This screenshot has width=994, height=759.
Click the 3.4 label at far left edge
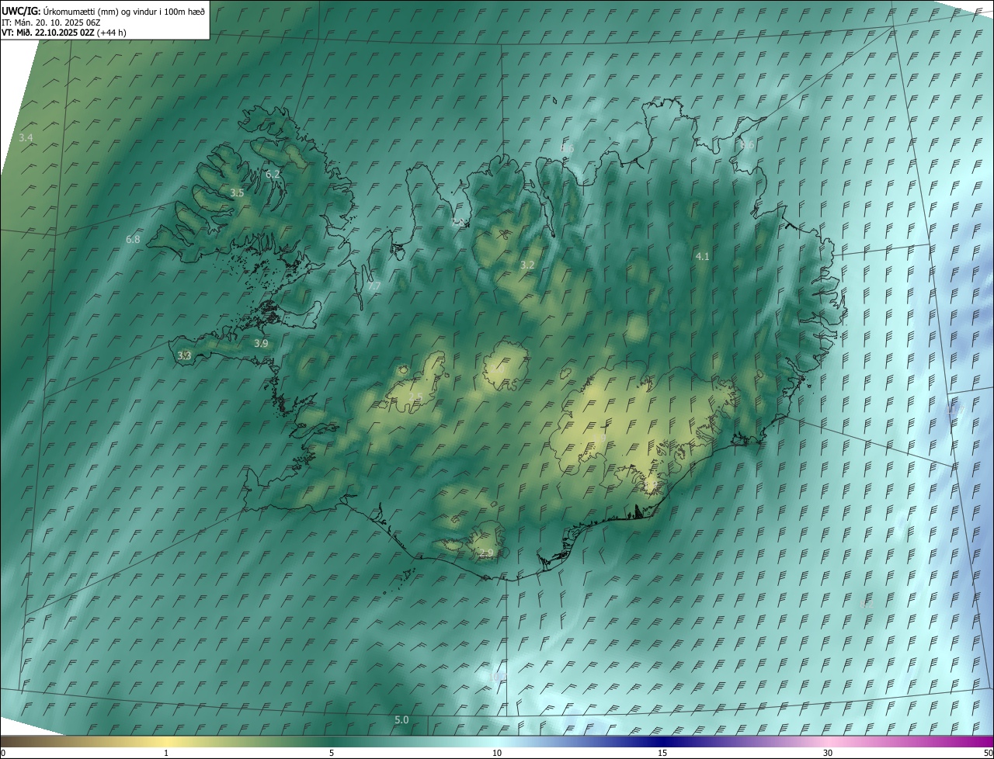coord(26,137)
